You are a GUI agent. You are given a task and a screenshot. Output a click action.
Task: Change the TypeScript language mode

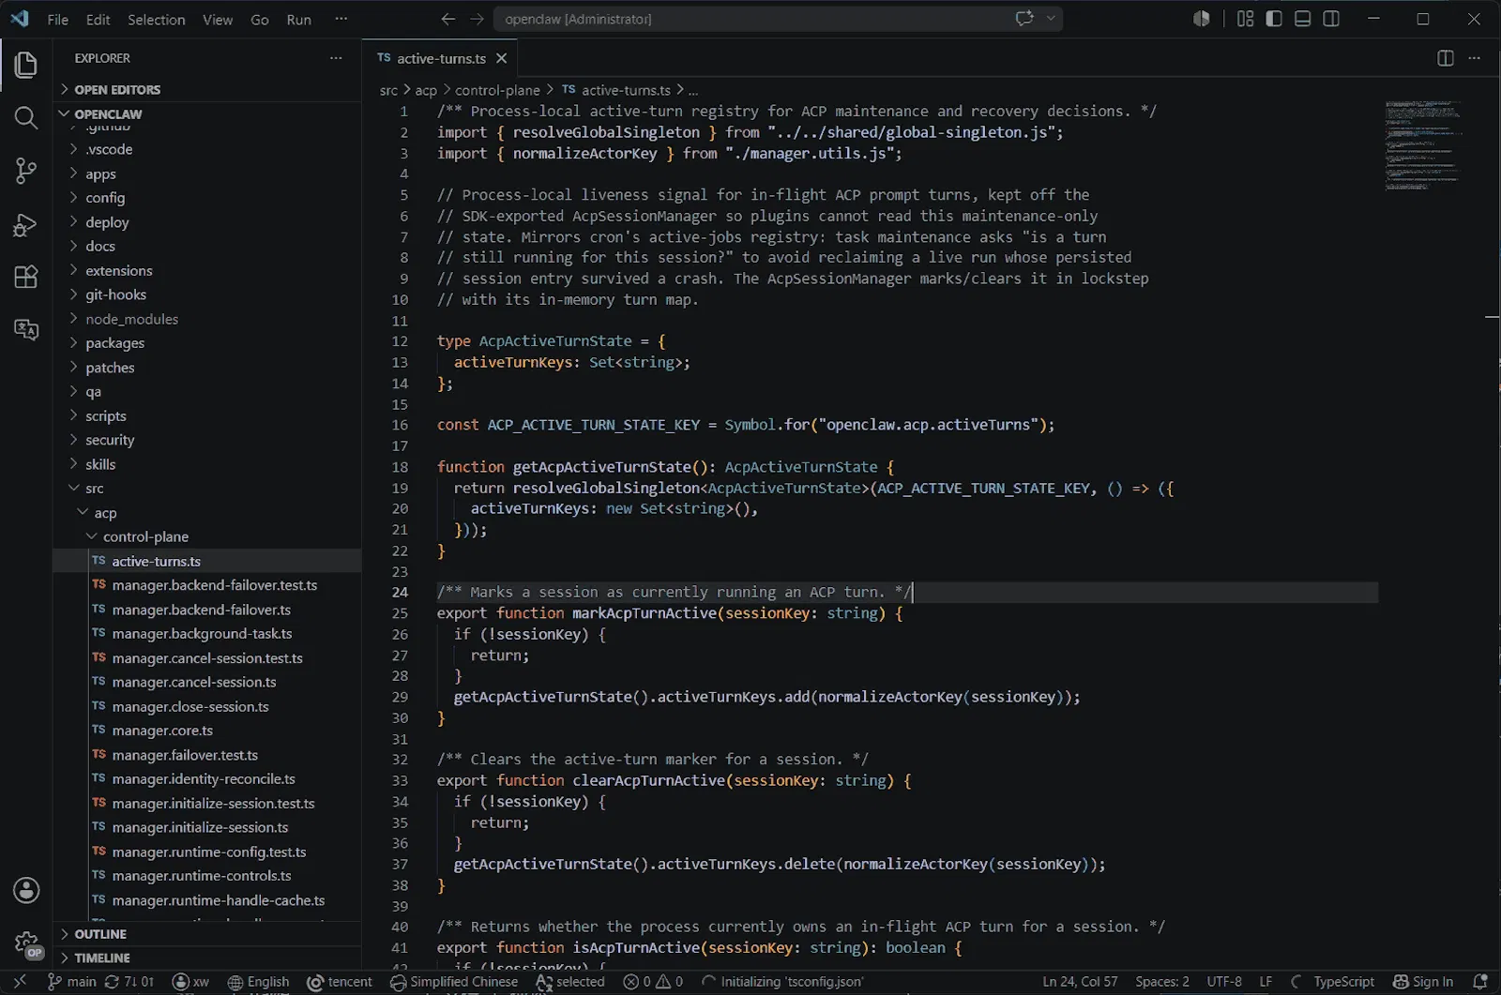tap(1343, 982)
